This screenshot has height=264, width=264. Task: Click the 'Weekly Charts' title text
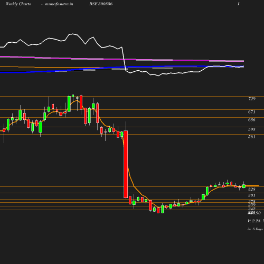click(18, 4)
